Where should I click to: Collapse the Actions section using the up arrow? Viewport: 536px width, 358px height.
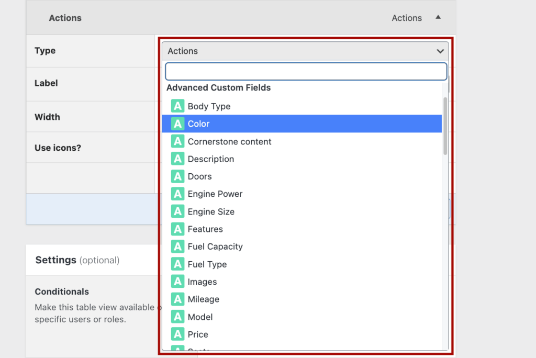coord(438,17)
